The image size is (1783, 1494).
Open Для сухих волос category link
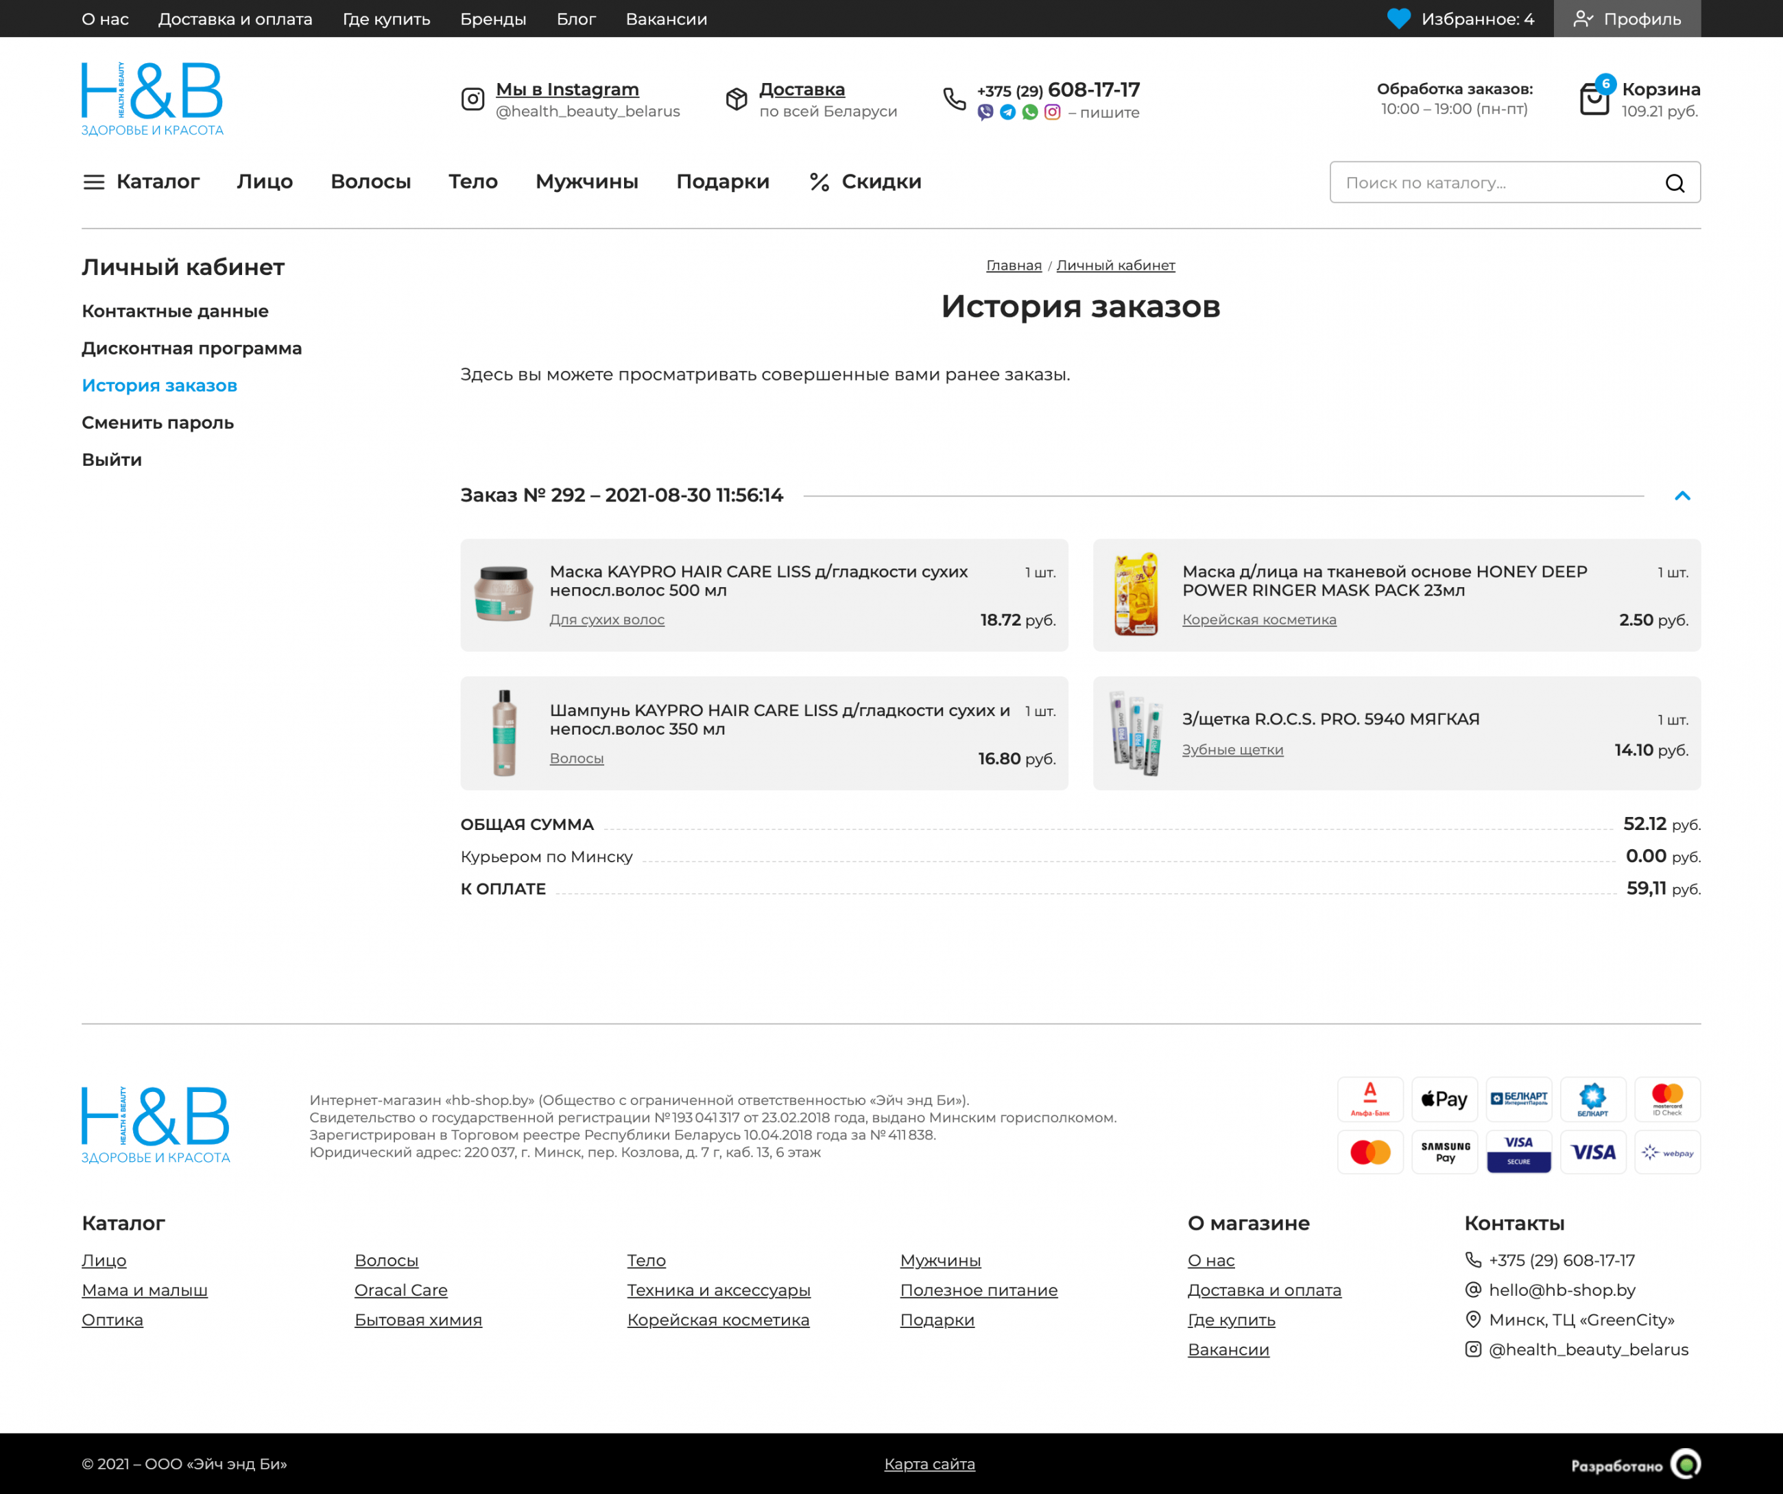coord(607,619)
